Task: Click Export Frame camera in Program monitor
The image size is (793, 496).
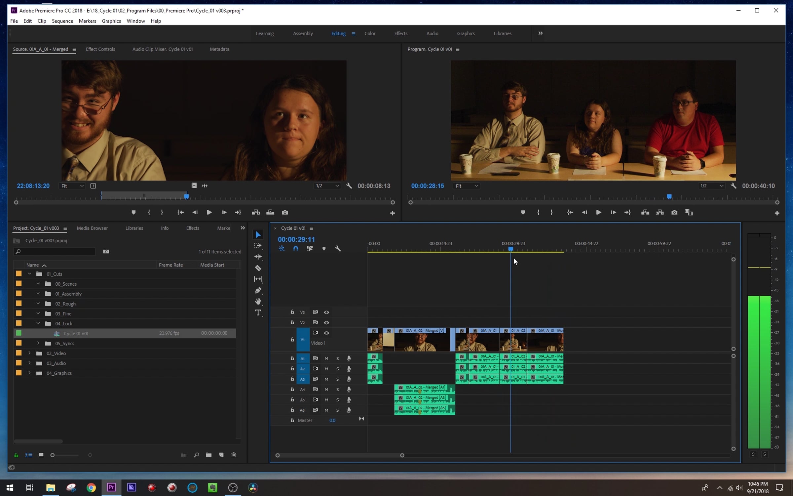Action: (x=674, y=212)
